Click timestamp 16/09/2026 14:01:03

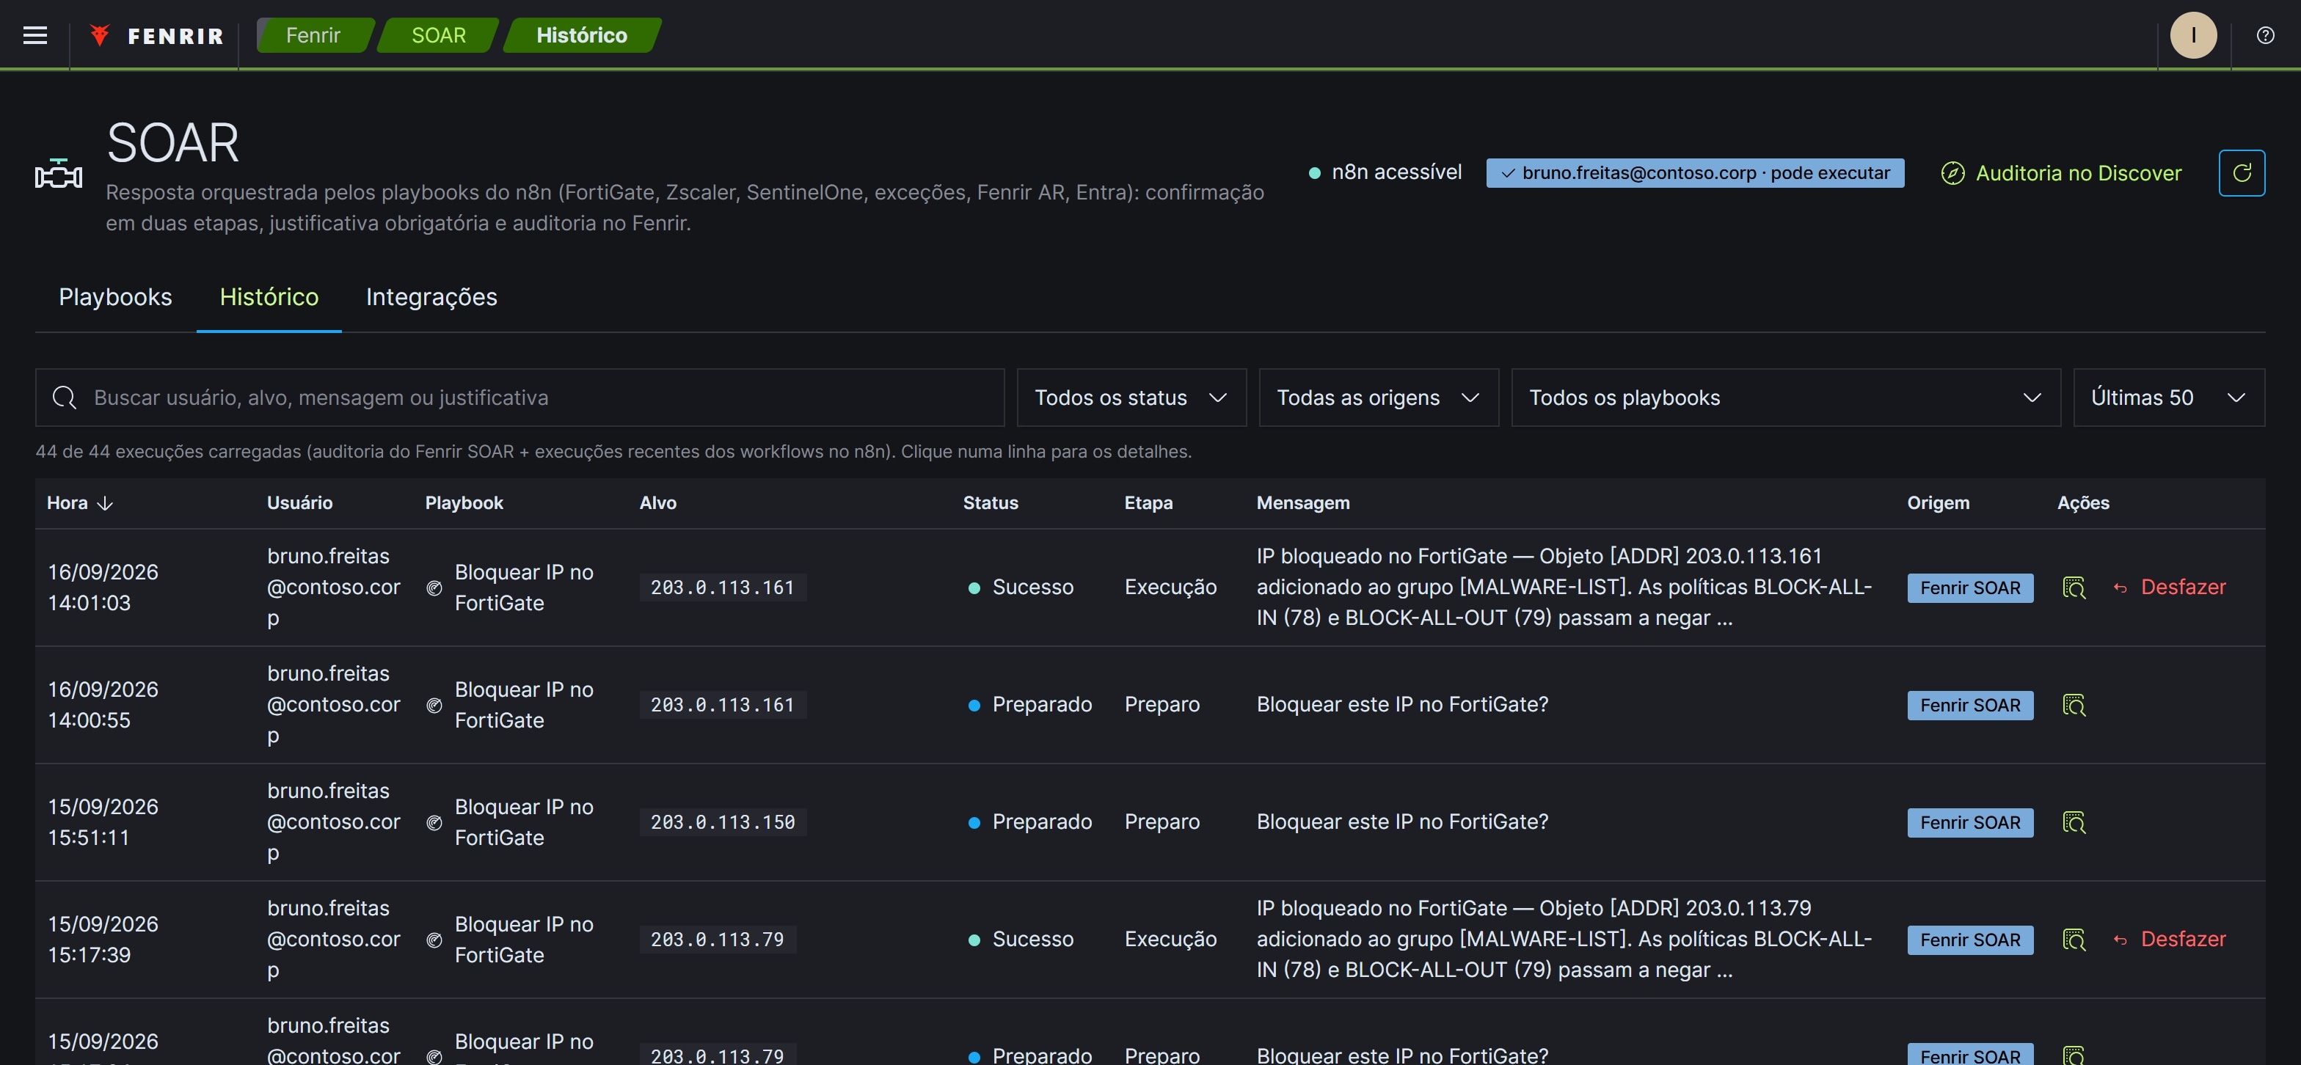[103, 588]
